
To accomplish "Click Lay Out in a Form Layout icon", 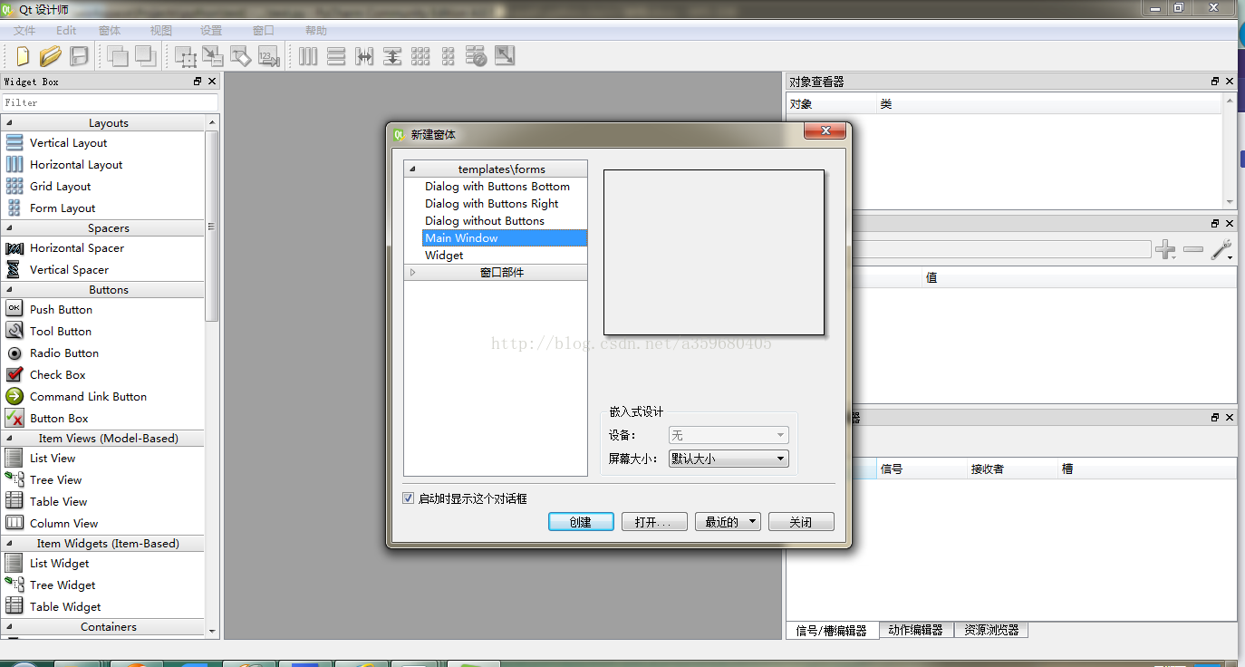I will point(448,56).
